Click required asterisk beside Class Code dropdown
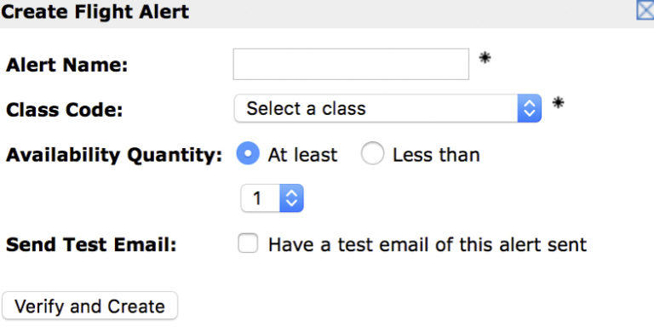Image resolution: width=654 pixels, height=332 pixels. [558, 103]
